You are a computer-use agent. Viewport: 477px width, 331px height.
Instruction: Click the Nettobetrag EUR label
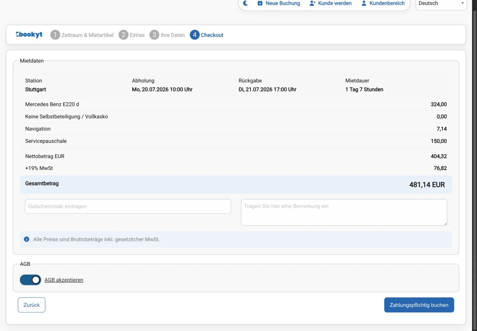45,156
